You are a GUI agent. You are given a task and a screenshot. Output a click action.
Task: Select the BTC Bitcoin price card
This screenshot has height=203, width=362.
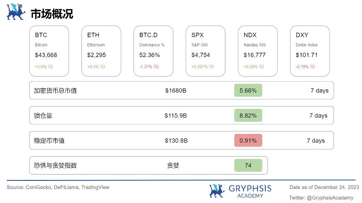tap(49, 51)
